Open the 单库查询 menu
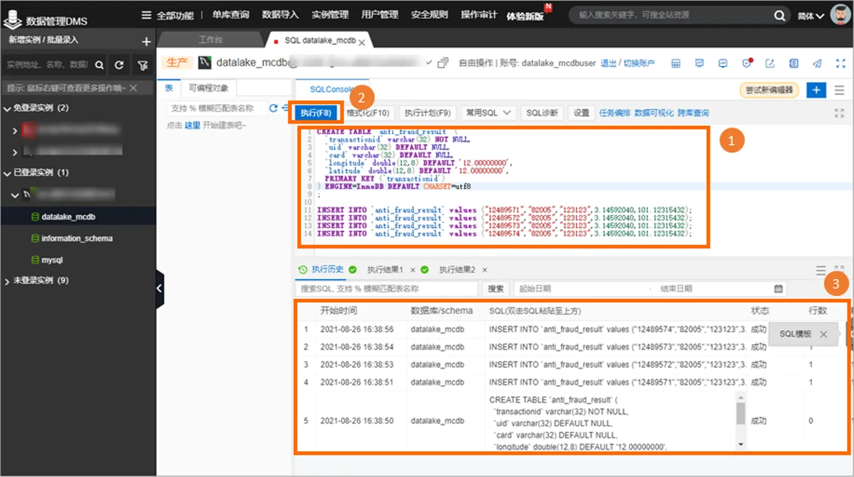The image size is (854, 477). tap(231, 15)
